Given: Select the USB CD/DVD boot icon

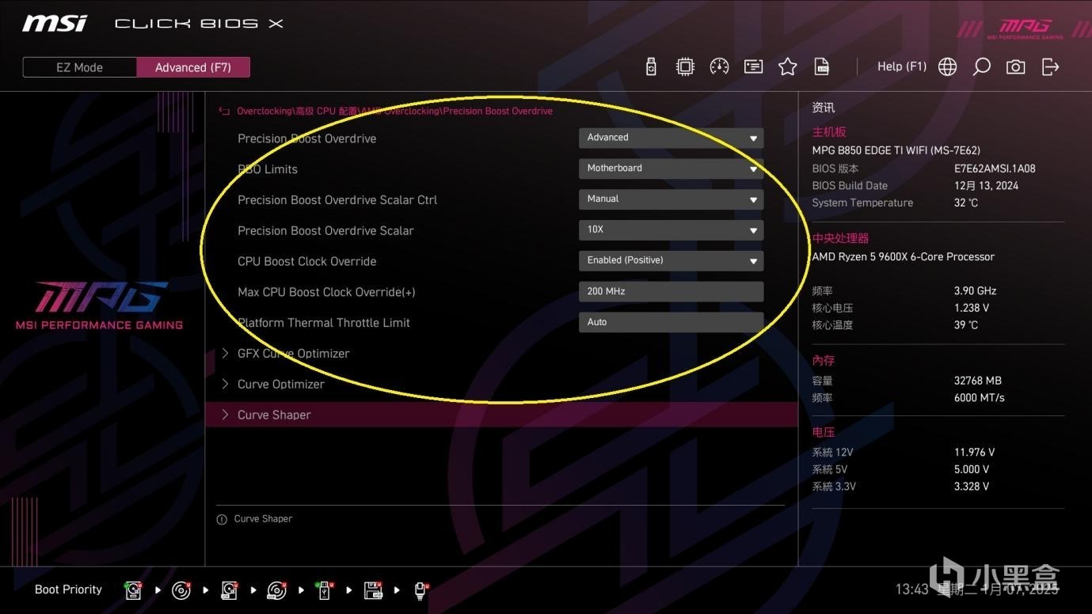Looking at the screenshot, I should 276,590.
